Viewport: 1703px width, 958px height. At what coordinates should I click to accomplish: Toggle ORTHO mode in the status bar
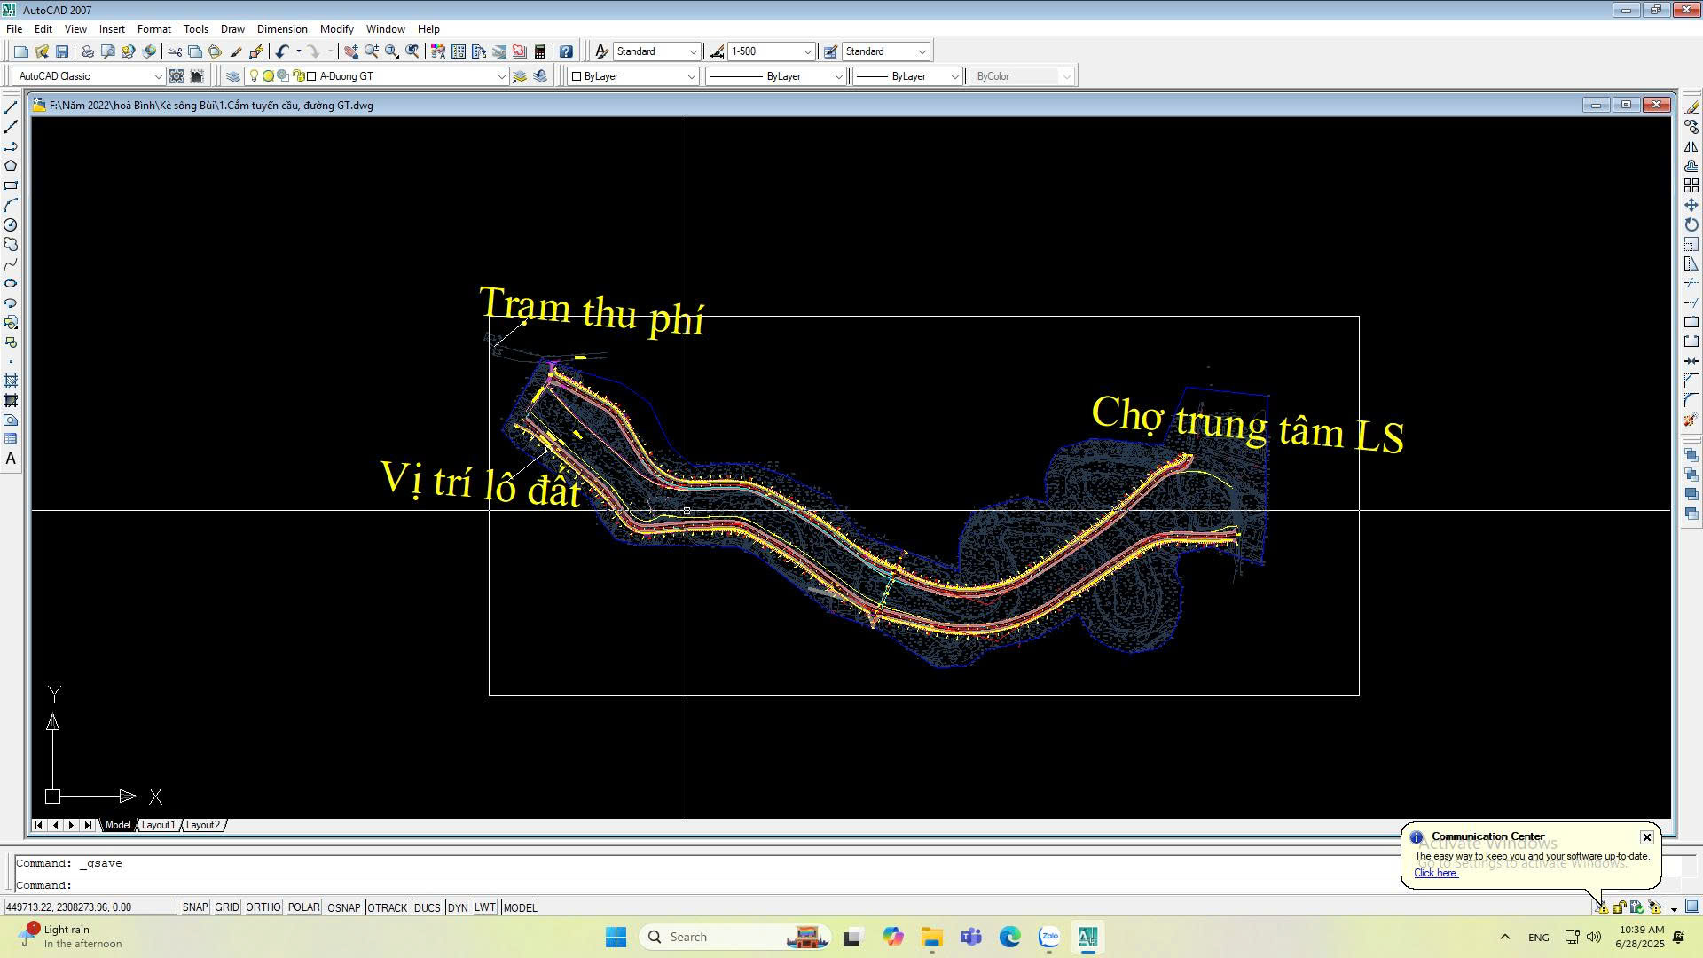pos(263,907)
